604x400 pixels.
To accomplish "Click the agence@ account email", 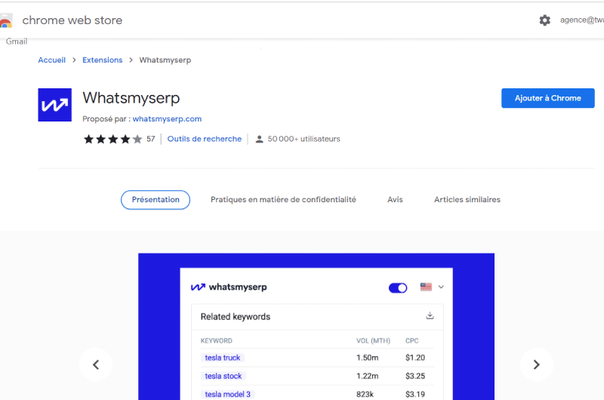I will pos(582,20).
